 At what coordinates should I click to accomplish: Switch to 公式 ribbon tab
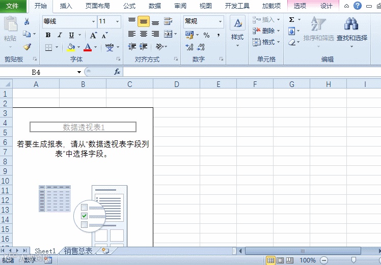129,6
